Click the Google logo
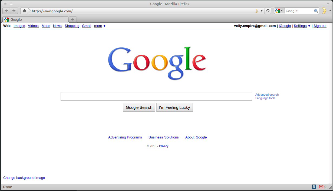Image resolution: width=333 pixels, height=191 pixels. tap(157, 63)
